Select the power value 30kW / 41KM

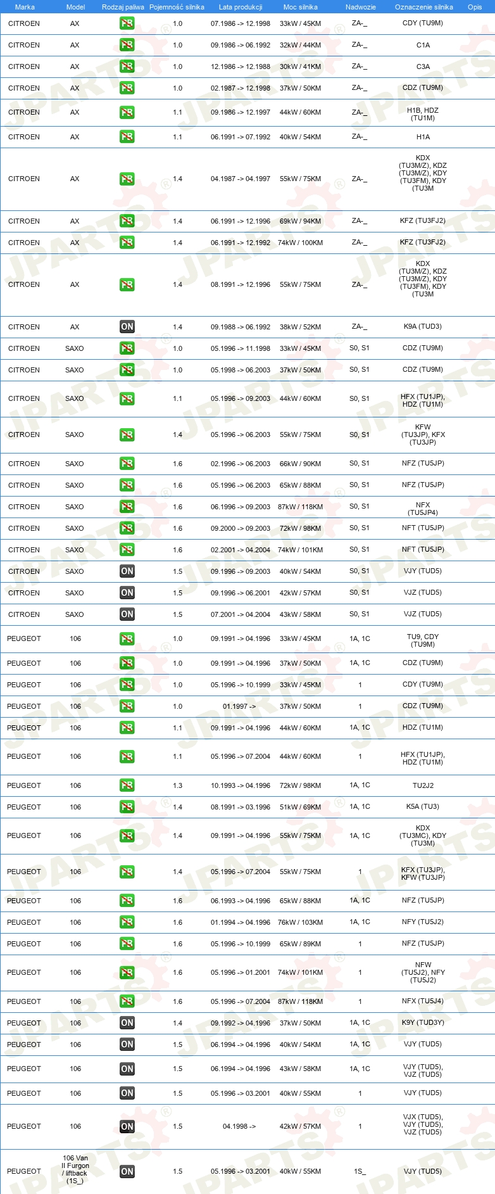pyautogui.click(x=301, y=67)
